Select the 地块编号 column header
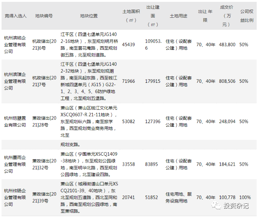Viewport: 257px width, 217px height. (x=44, y=16)
